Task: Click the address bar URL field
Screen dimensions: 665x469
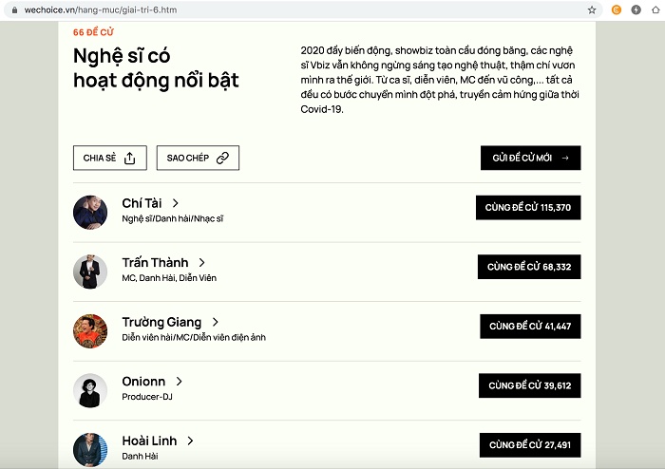Action: point(285,9)
